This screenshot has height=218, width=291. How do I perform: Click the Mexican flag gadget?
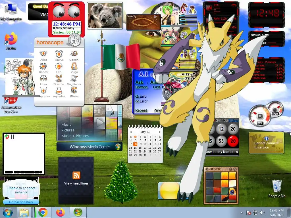click(x=121, y=56)
